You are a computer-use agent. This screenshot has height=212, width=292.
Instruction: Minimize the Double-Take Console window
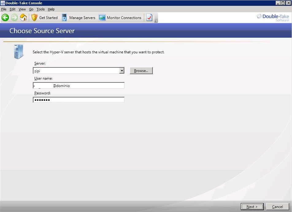(278, 3)
